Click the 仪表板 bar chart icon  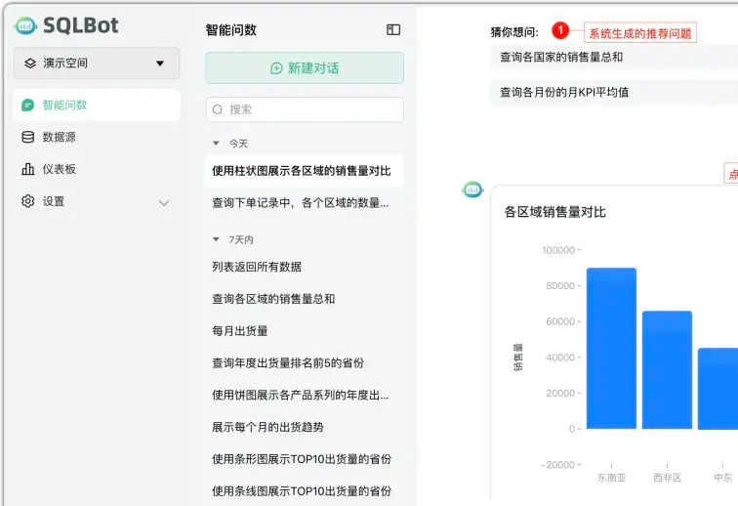pos(27,169)
